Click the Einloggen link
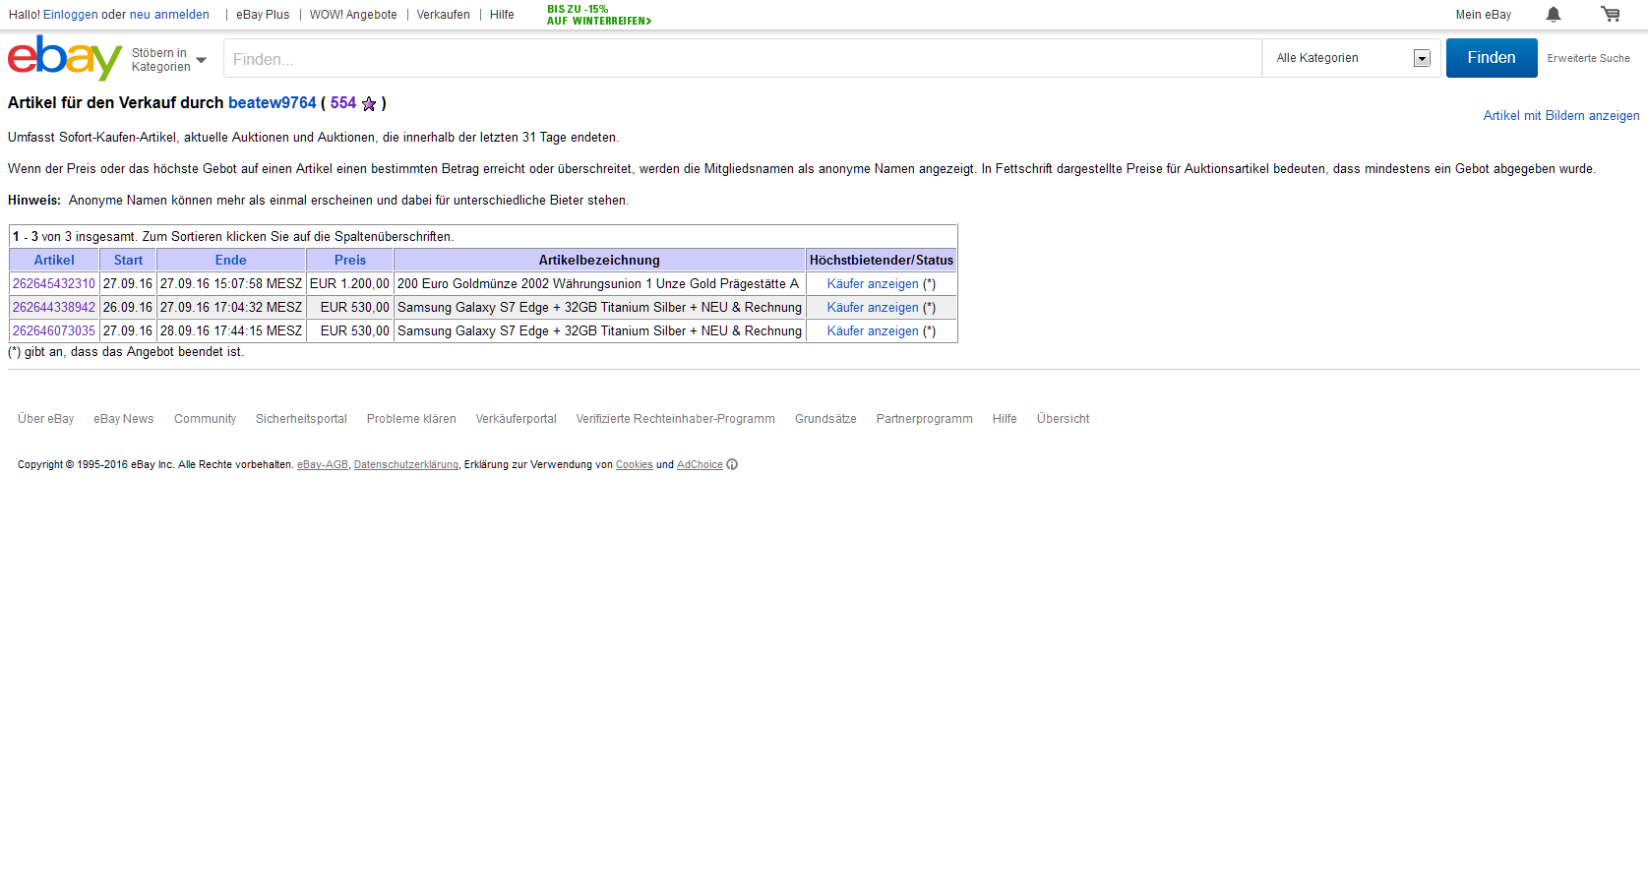This screenshot has height=893, width=1648. coord(71,15)
